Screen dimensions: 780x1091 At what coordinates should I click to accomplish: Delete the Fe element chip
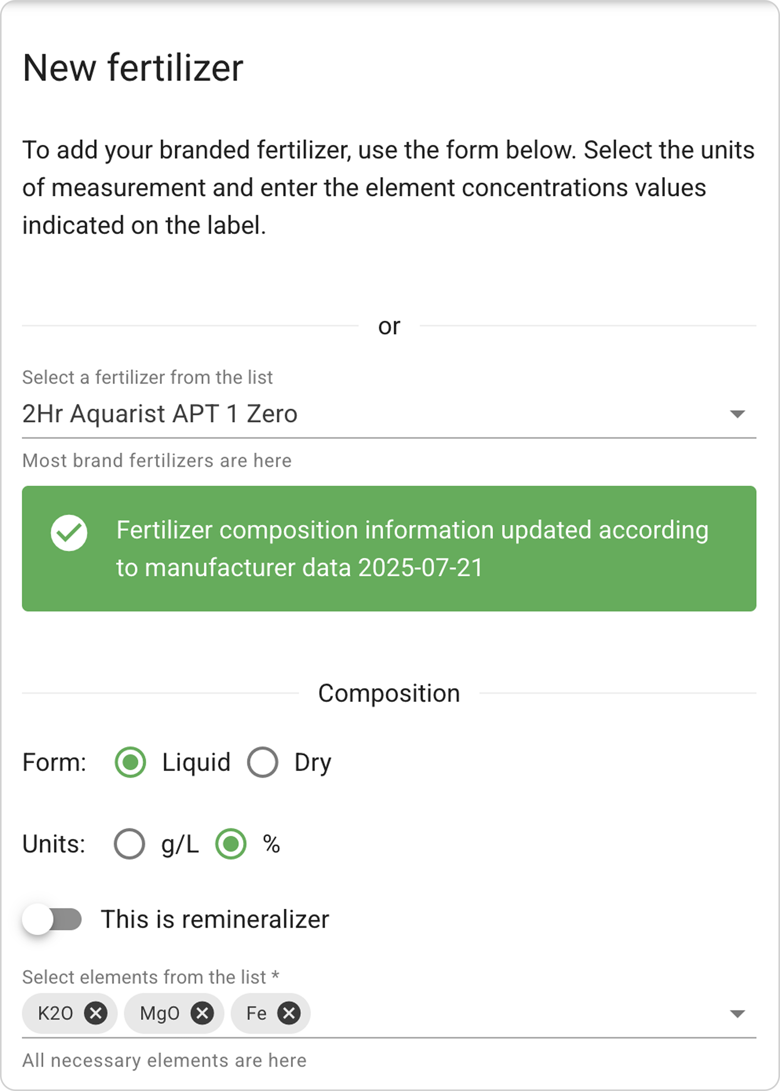click(x=289, y=1013)
